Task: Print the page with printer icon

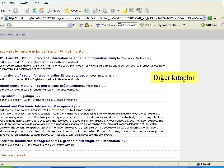Action: tap(105, 11)
